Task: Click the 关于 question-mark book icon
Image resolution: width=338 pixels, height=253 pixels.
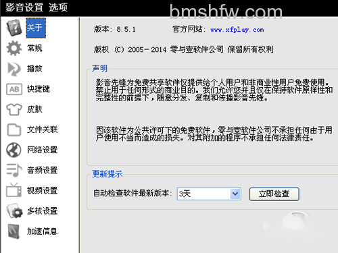Action: (14, 28)
